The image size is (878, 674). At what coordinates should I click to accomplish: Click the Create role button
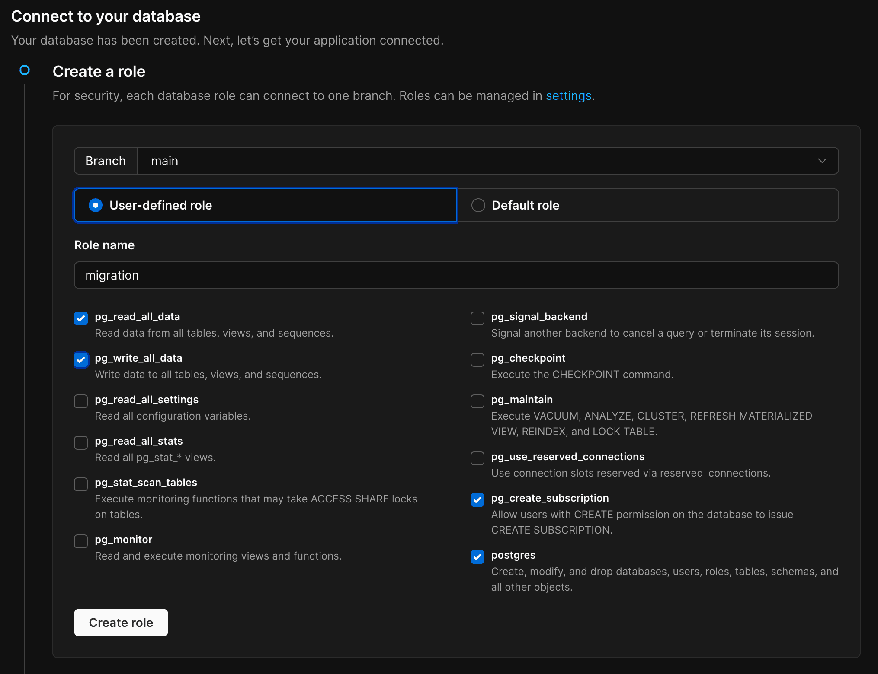click(x=121, y=622)
